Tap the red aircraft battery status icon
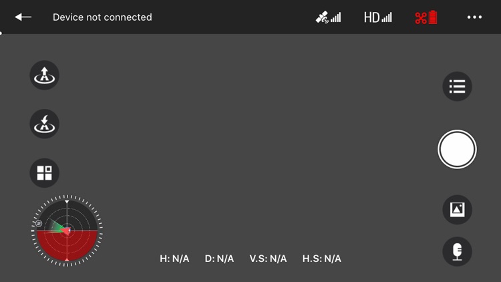Screen dimensions: 501x282 click(426, 17)
